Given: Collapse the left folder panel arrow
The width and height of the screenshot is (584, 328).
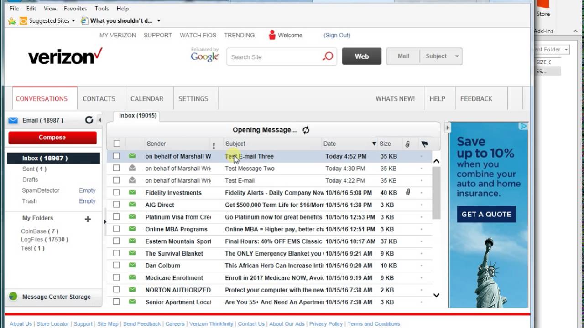Looking at the screenshot, I should (x=99, y=120).
